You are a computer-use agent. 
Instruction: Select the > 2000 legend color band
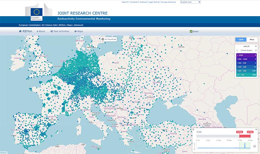(246, 55)
